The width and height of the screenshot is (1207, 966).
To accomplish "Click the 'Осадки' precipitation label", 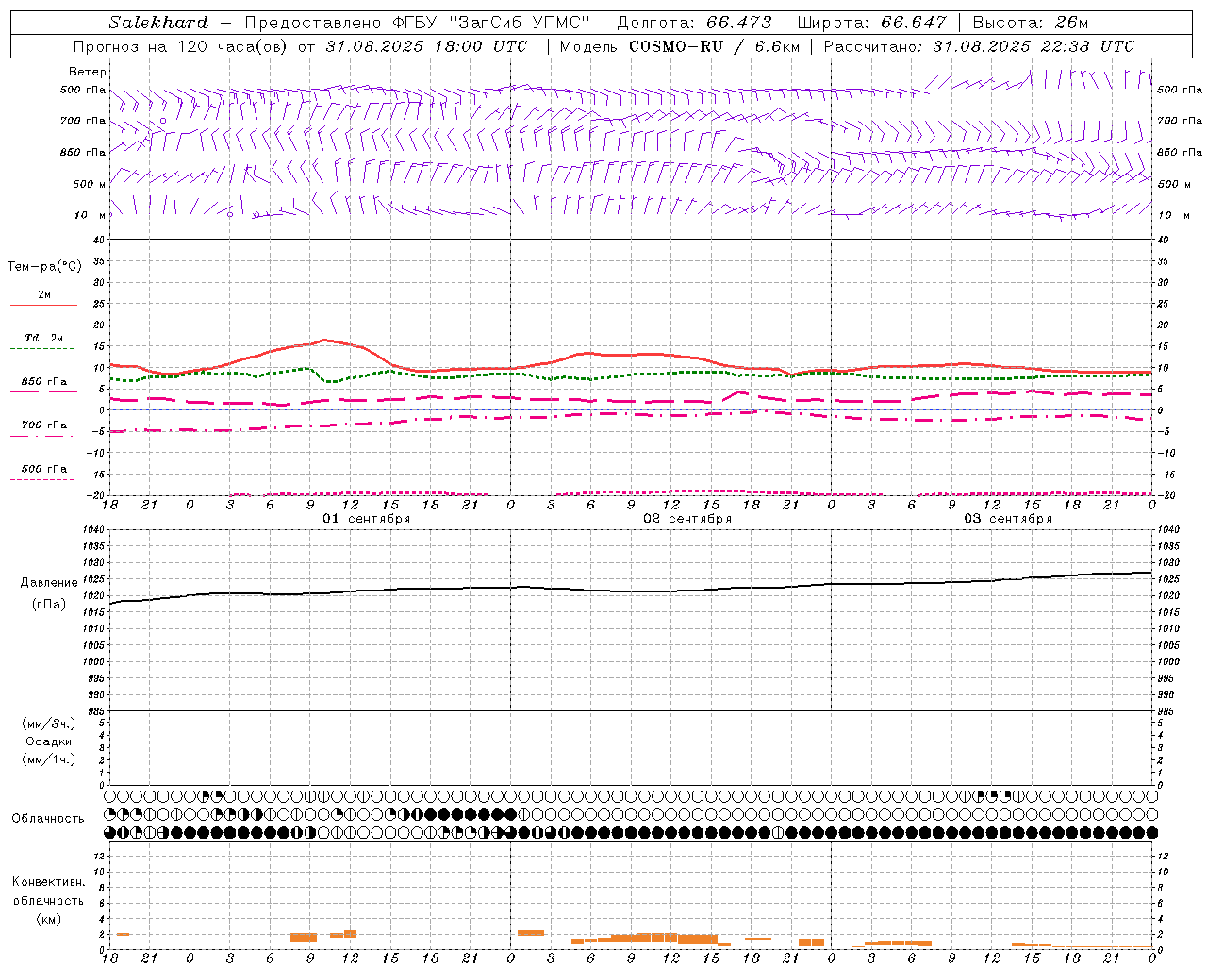I will pos(49,741).
